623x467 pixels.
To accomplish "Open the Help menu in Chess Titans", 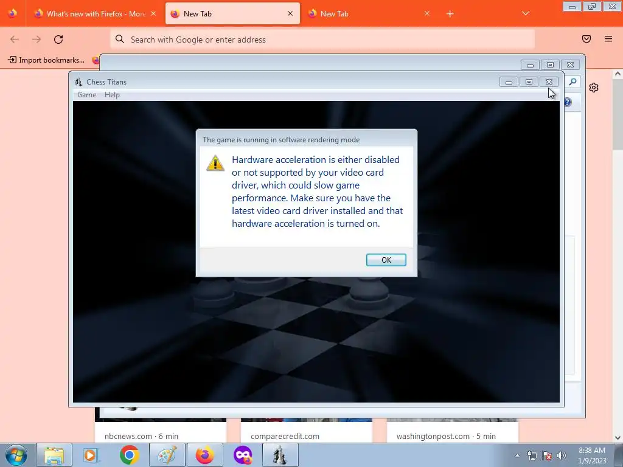I will point(112,94).
